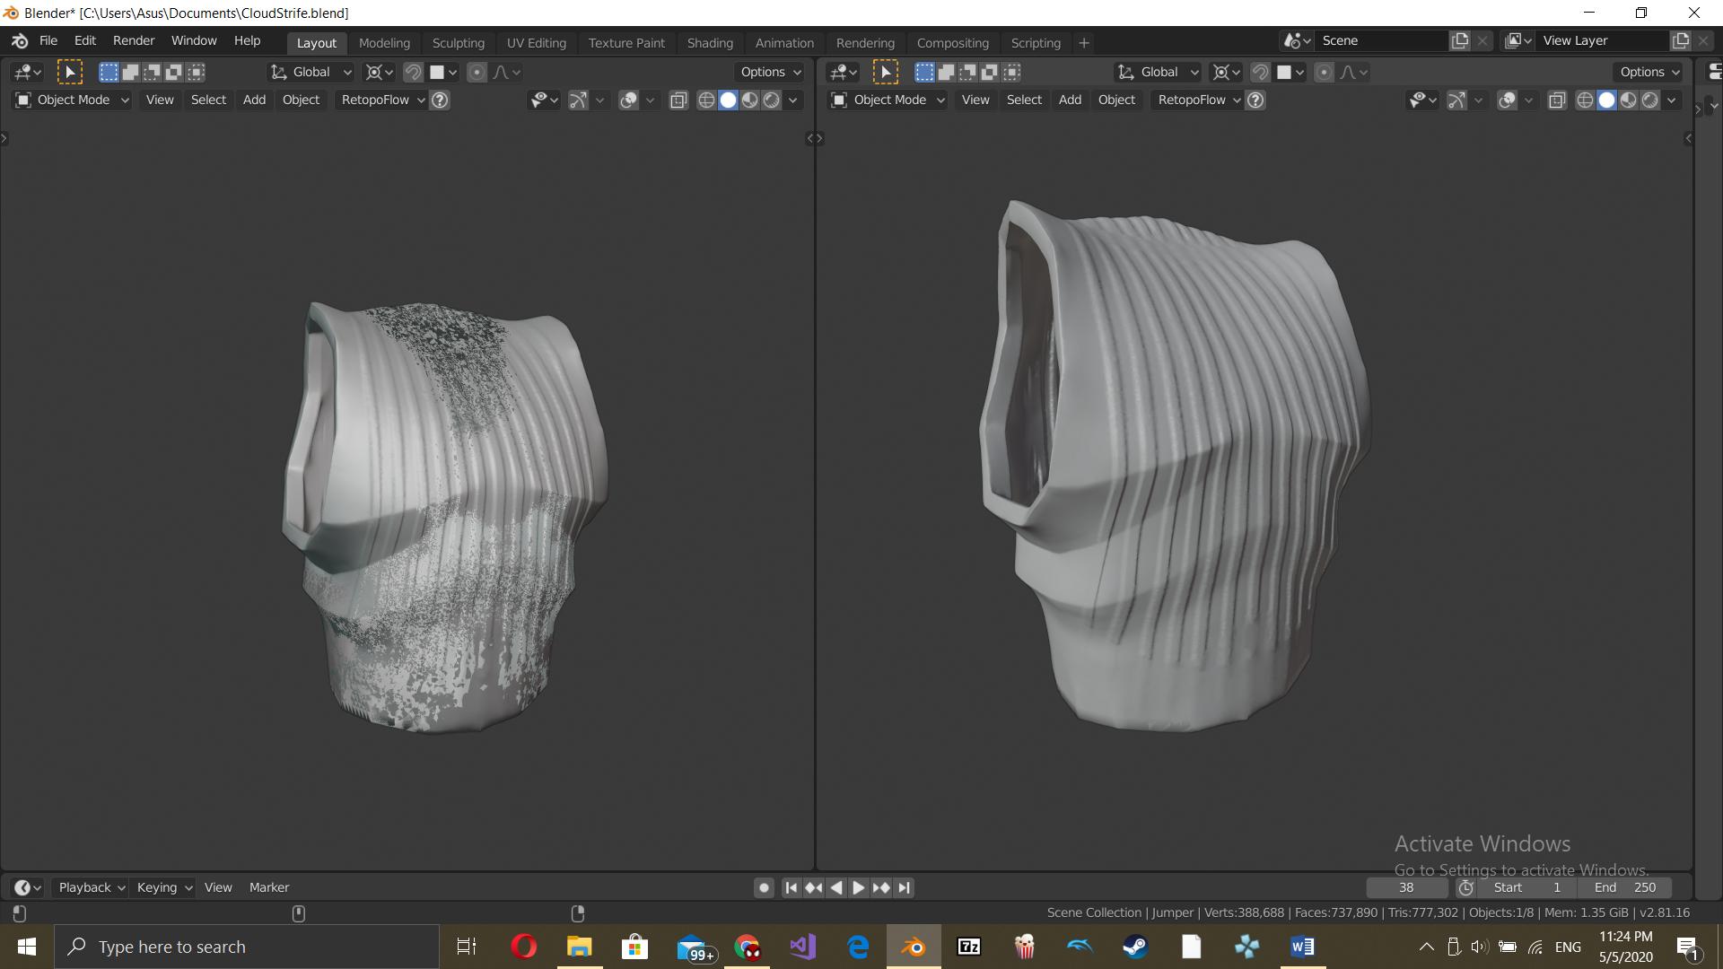Choose Set New selection mode in right viewport
1723x969 pixels.
[924, 72]
